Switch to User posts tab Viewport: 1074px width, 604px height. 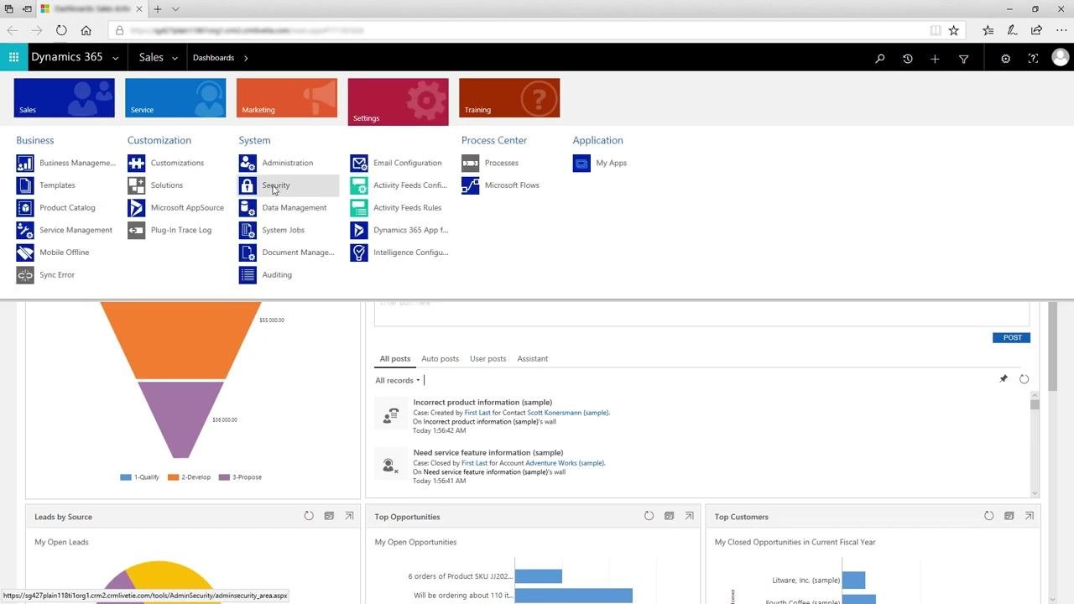point(487,359)
